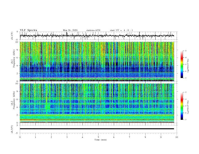Viewport: 199px width, 154px height.
Task: Click inside the ch.1 spectrogram panel
Action: coord(97,61)
